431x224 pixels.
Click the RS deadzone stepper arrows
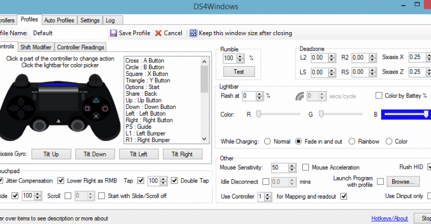(372, 72)
